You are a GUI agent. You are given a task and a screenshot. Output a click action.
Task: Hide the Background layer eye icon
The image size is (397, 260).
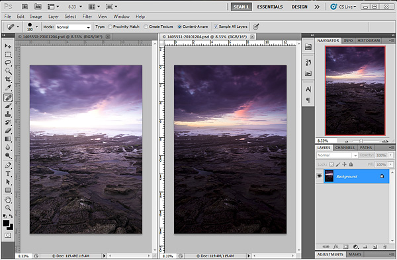tap(320, 176)
